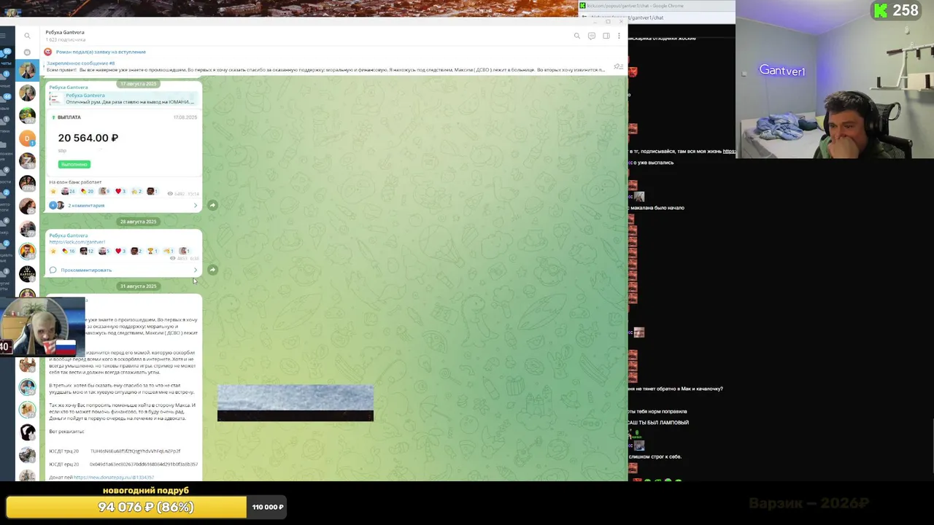This screenshot has width=934, height=525.
Task: Share the 17 августа payout post
Action: point(212,205)
